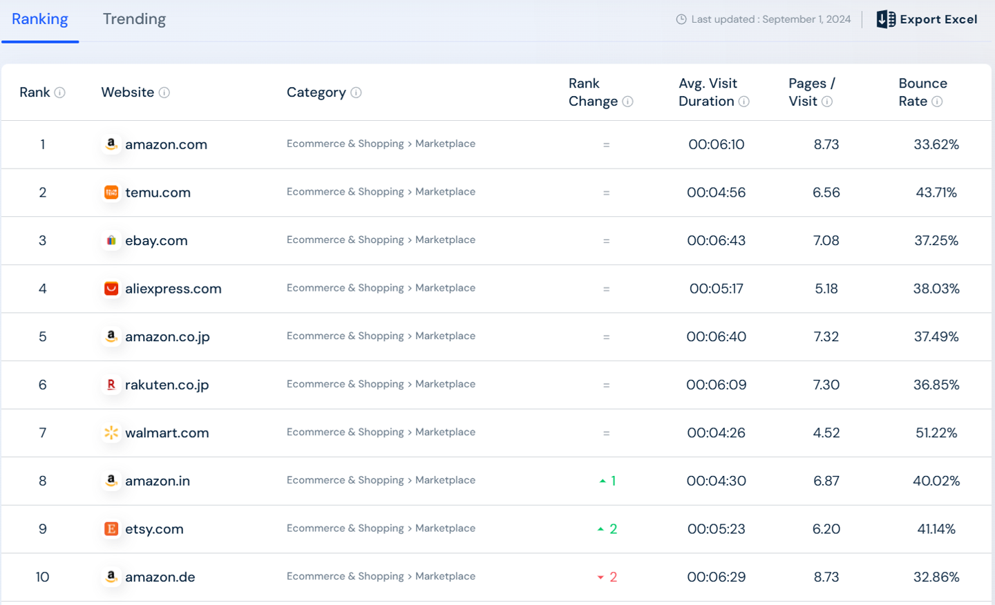
Task: Click the temu.com favicon
Action: coord(111,193)
